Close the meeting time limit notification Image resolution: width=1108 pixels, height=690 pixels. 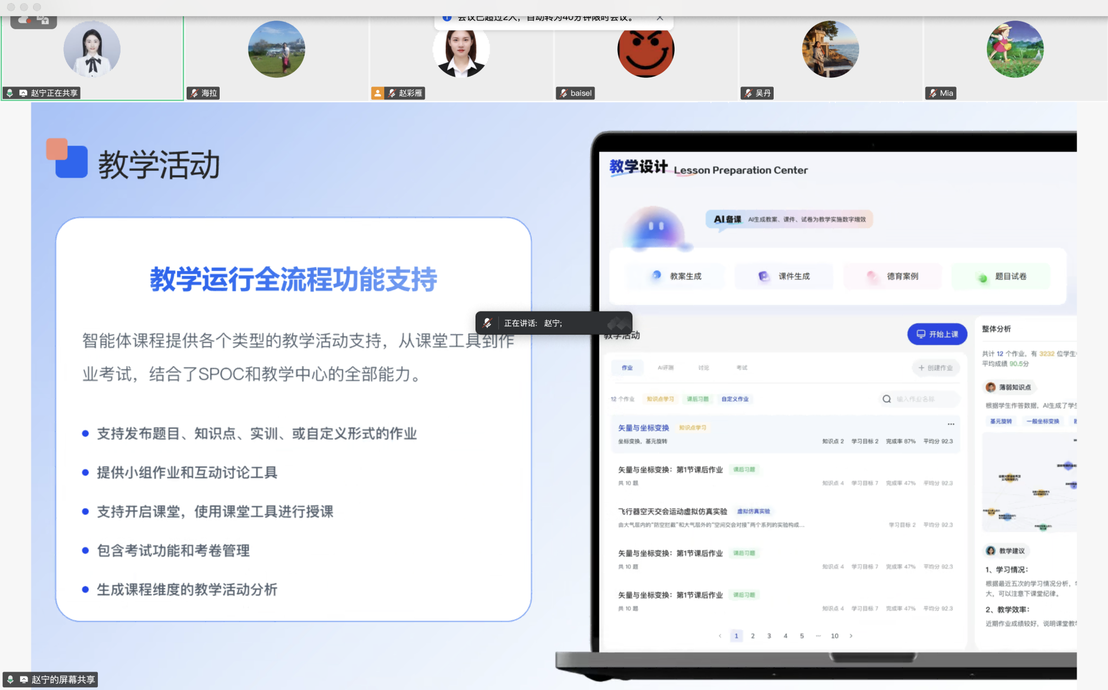click(660, 18)
